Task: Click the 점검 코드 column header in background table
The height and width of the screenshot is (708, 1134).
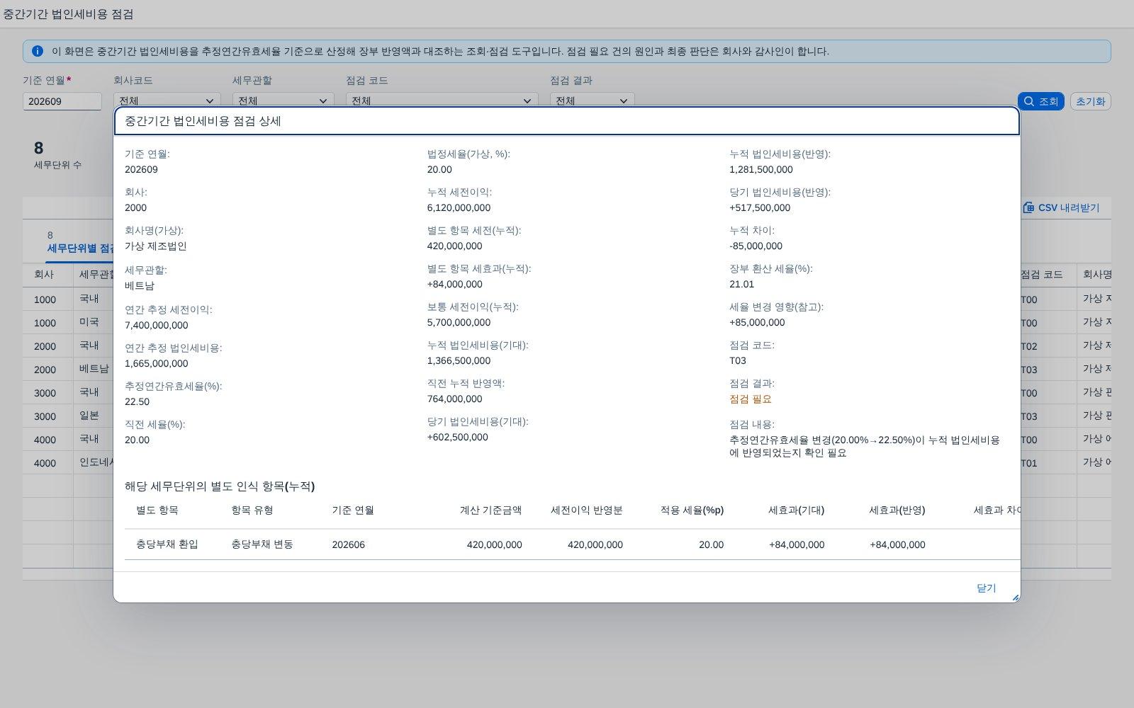Action: pos(1041,275)
